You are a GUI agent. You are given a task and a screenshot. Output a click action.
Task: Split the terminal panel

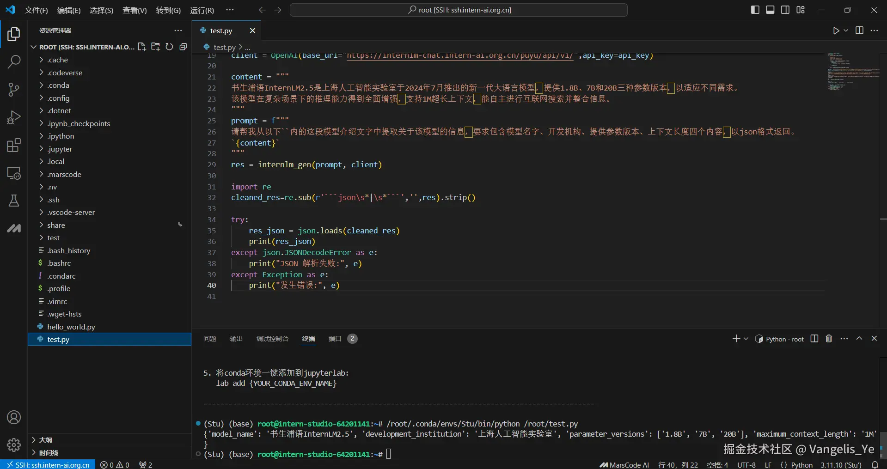coord(814,339)
